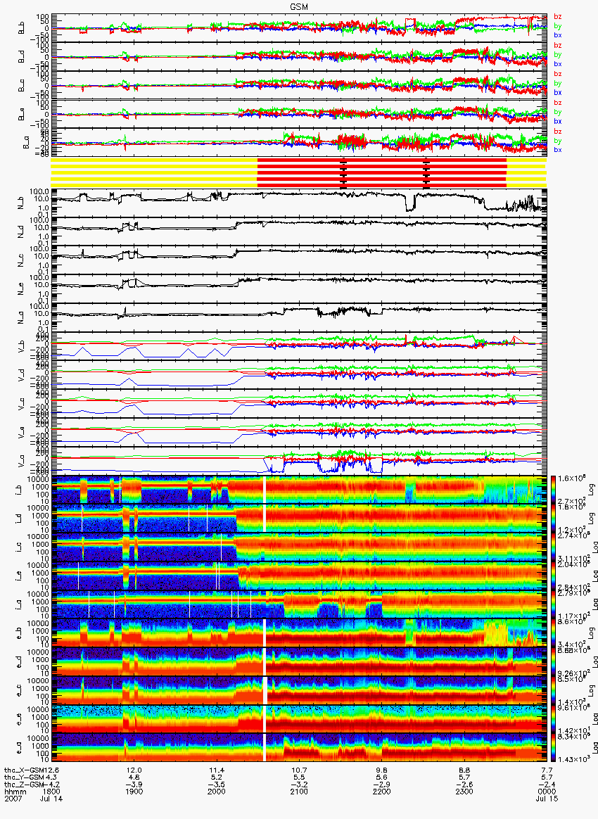The width and height of the screenshot is (598, 819).
Task: Click the bx legend label beside B_b panel
Action: pos(557,35)
